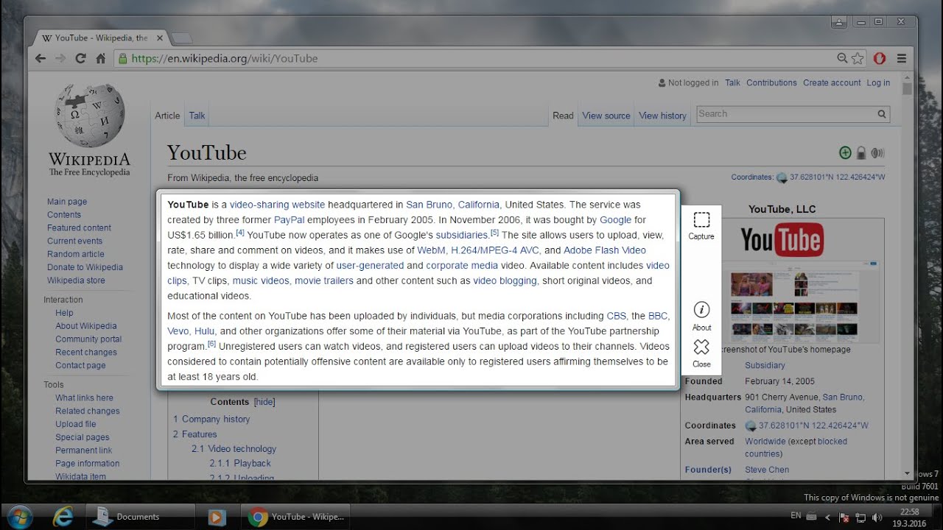Click the address bar URL
Screen dimensions: 943x530
[225, 58]
